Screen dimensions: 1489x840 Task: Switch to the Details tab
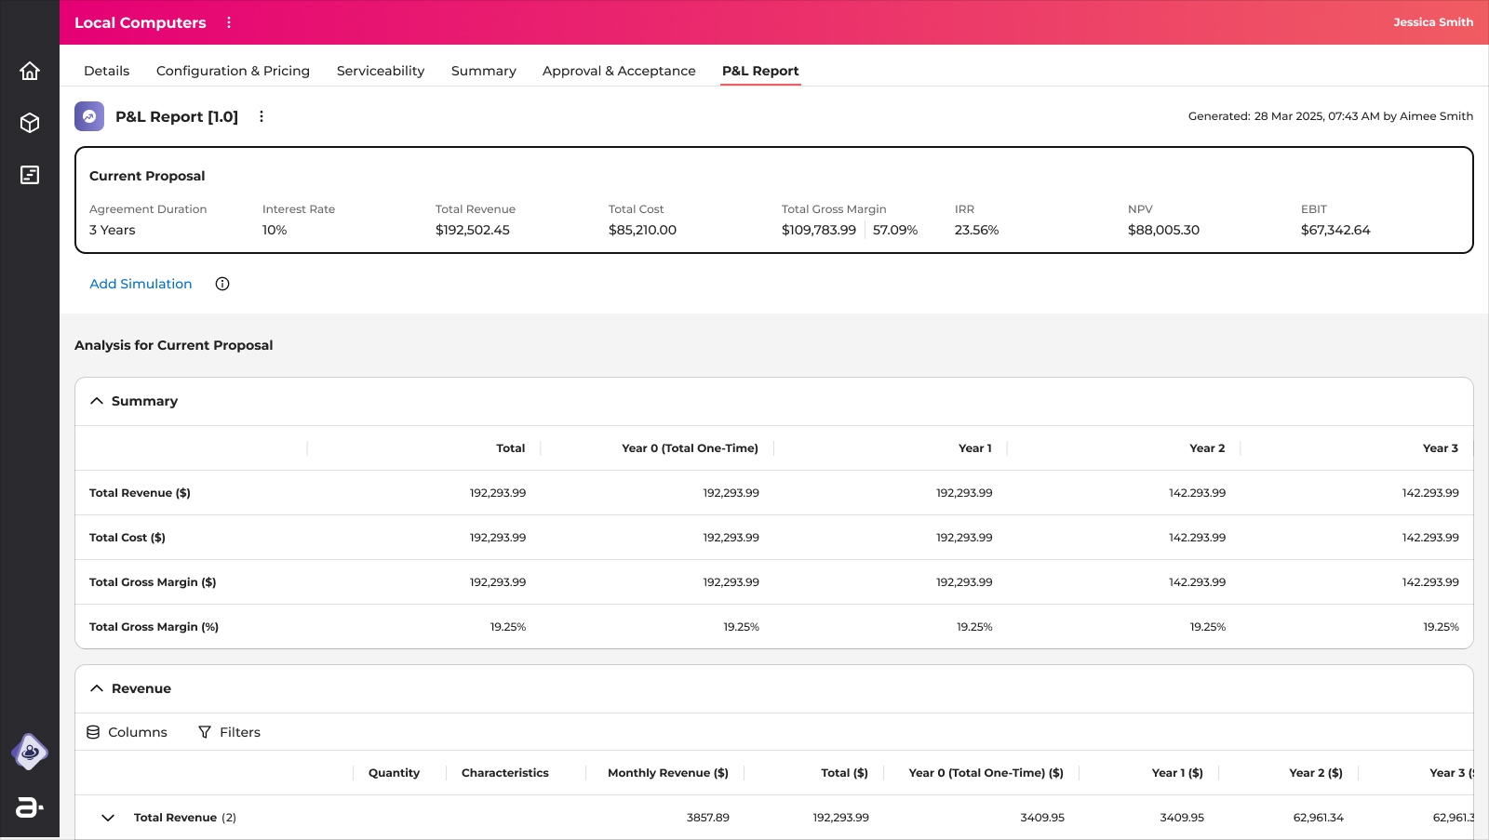[107, 71]
